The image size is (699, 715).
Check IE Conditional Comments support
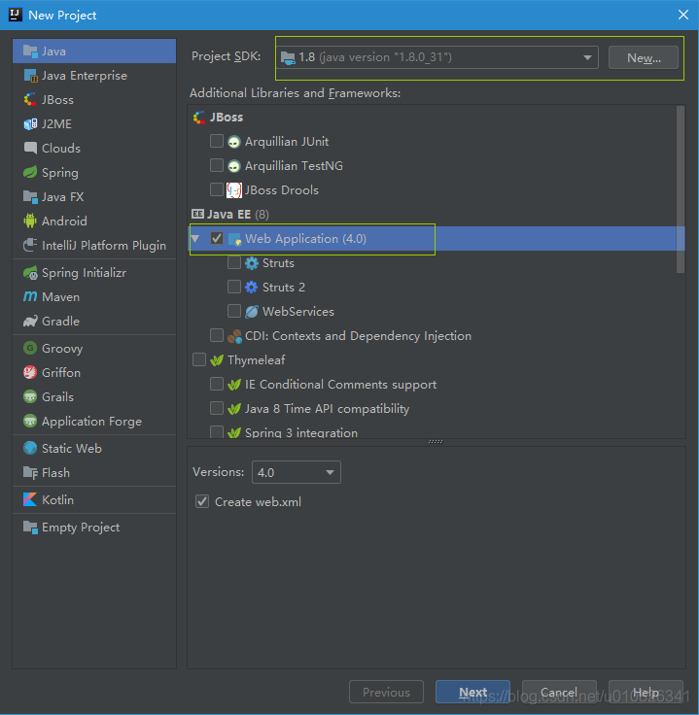click(216, 384)
